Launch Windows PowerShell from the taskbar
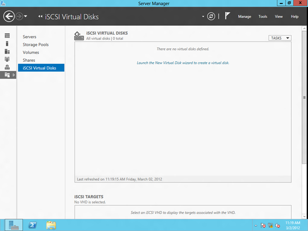 pyautogui.click(x=33, y=225)
